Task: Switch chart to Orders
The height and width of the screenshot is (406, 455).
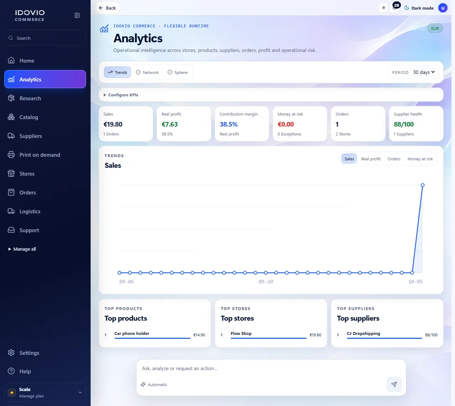Action: 394,159
